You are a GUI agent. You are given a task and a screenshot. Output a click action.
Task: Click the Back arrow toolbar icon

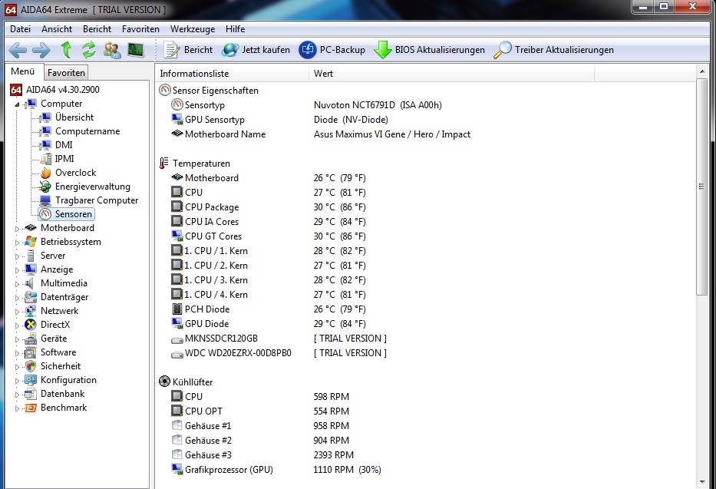(18, 50)
